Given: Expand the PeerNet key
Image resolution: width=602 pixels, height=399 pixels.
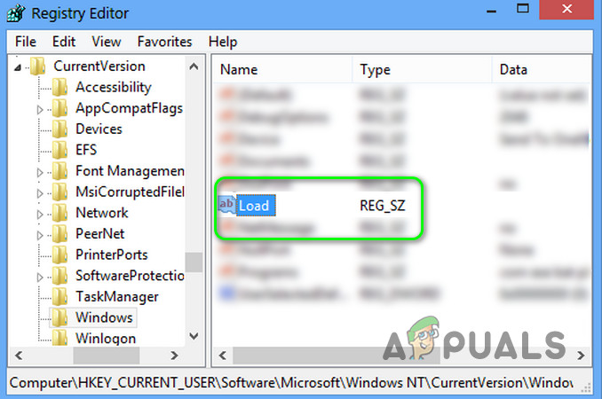Looking at the screenshot, I should tap(40, 235).
